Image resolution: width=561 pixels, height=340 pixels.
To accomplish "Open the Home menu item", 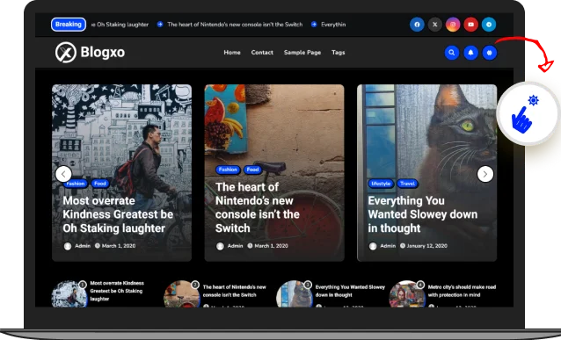I will pos(232,52).
